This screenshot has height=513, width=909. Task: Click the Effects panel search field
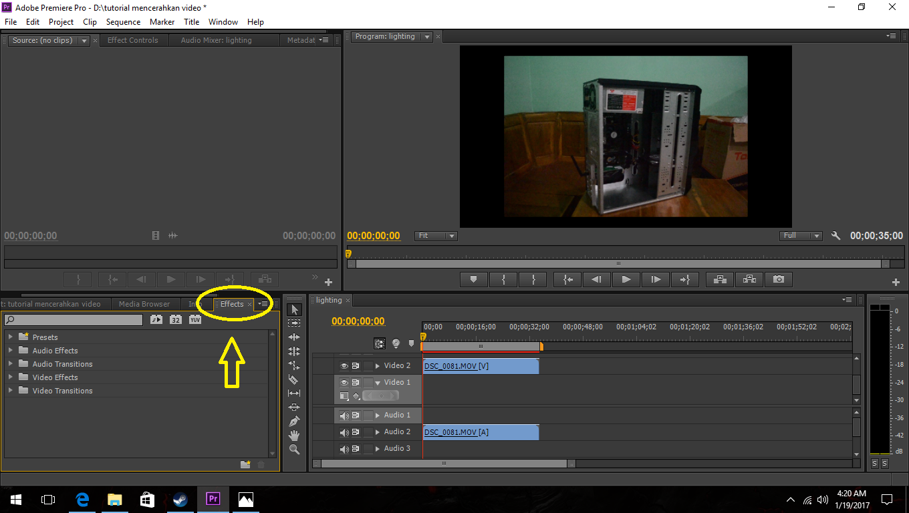(x=73, y=320)
